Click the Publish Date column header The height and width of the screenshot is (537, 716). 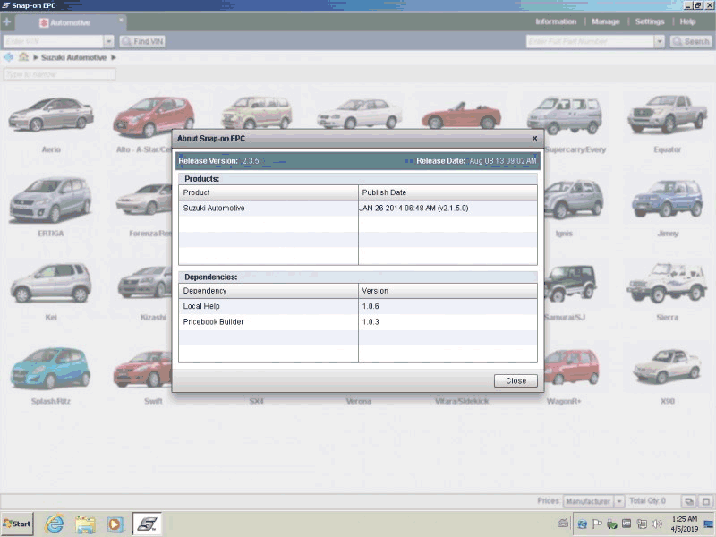pos(447,192)
